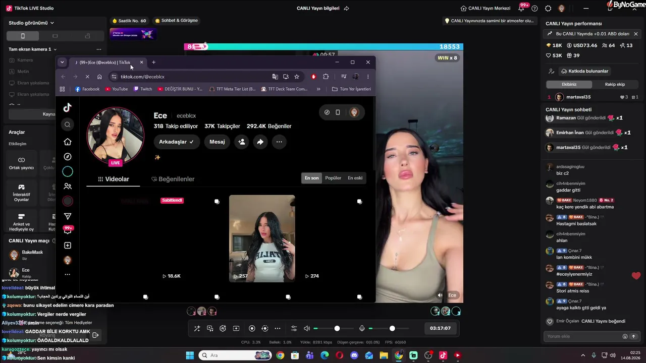The height and width of the screenshot is (363, 646).
Task: Open LIVE Studio settings gear
Action: coord(548,9)
